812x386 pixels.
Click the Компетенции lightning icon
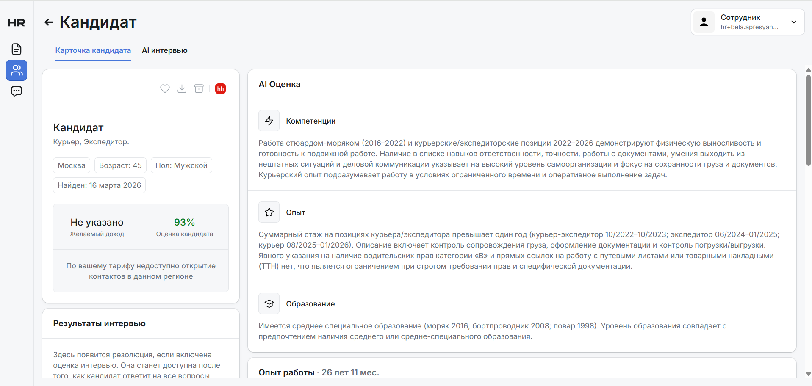269,121
